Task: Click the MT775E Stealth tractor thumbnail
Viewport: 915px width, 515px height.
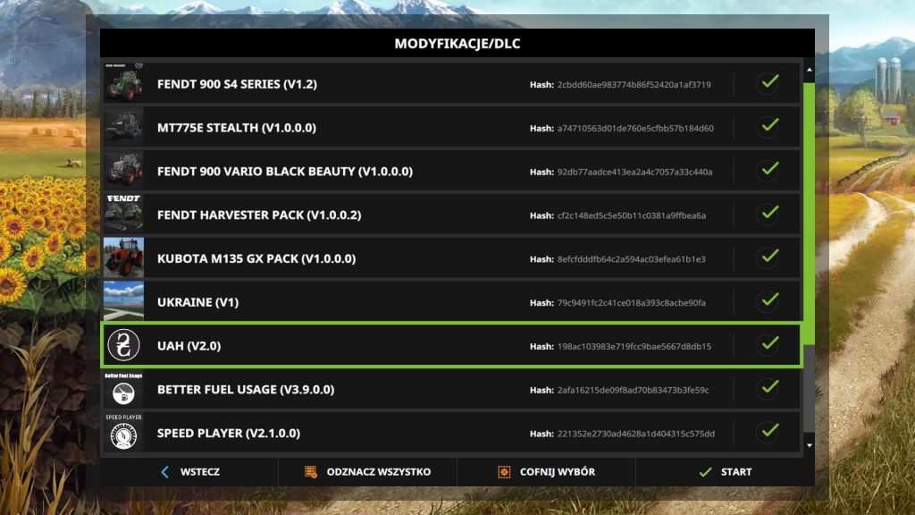Action: [124, 127]
